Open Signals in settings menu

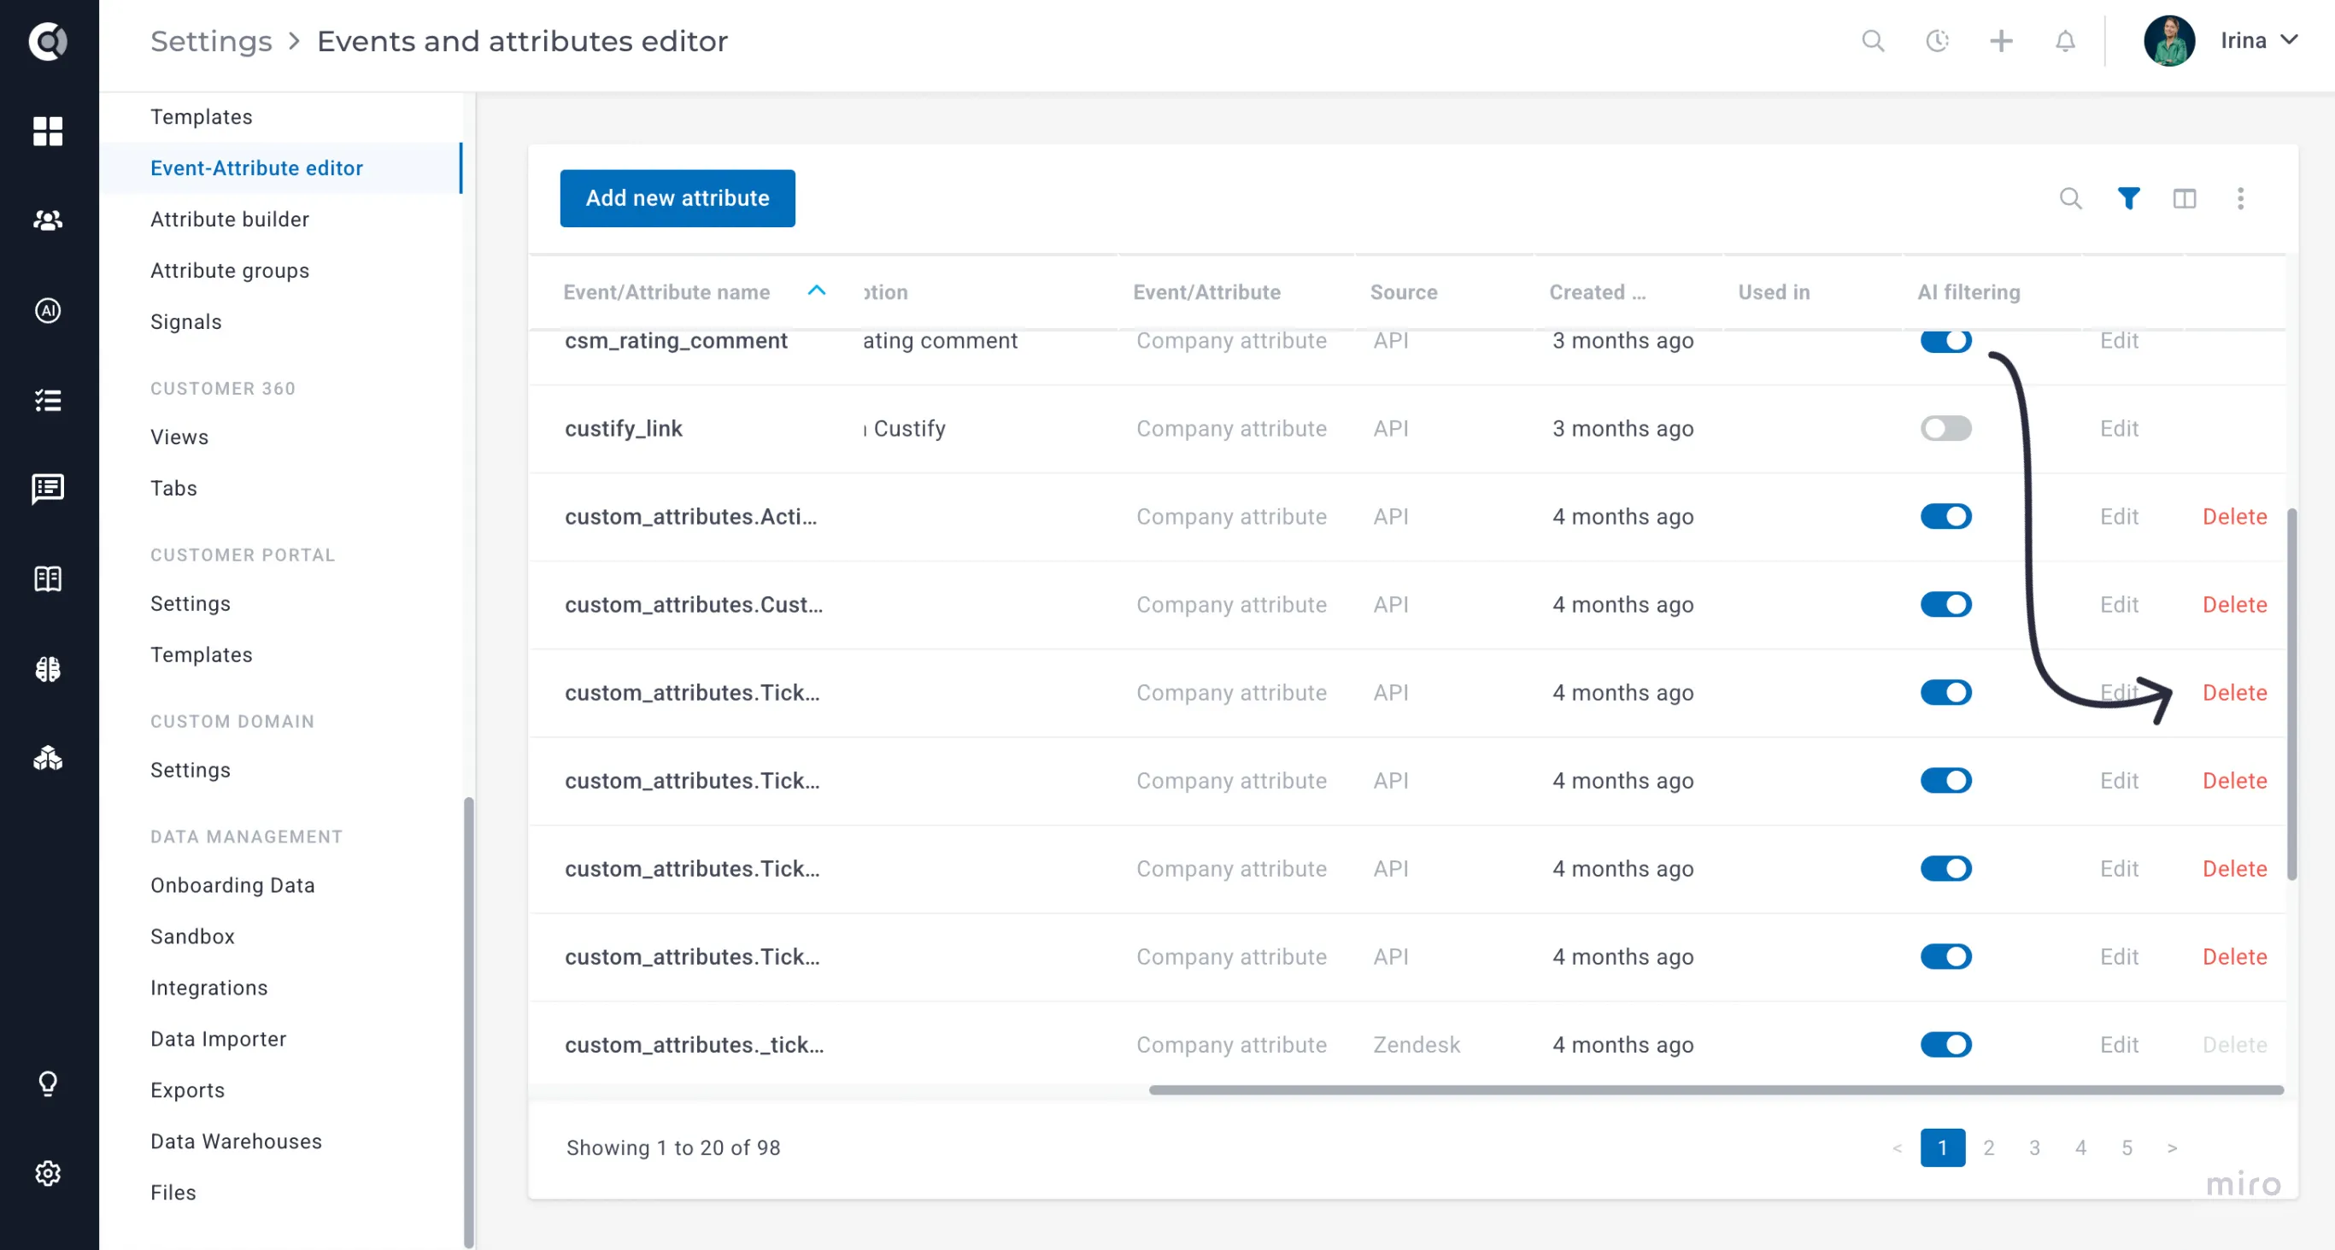[x=185, y=322]
